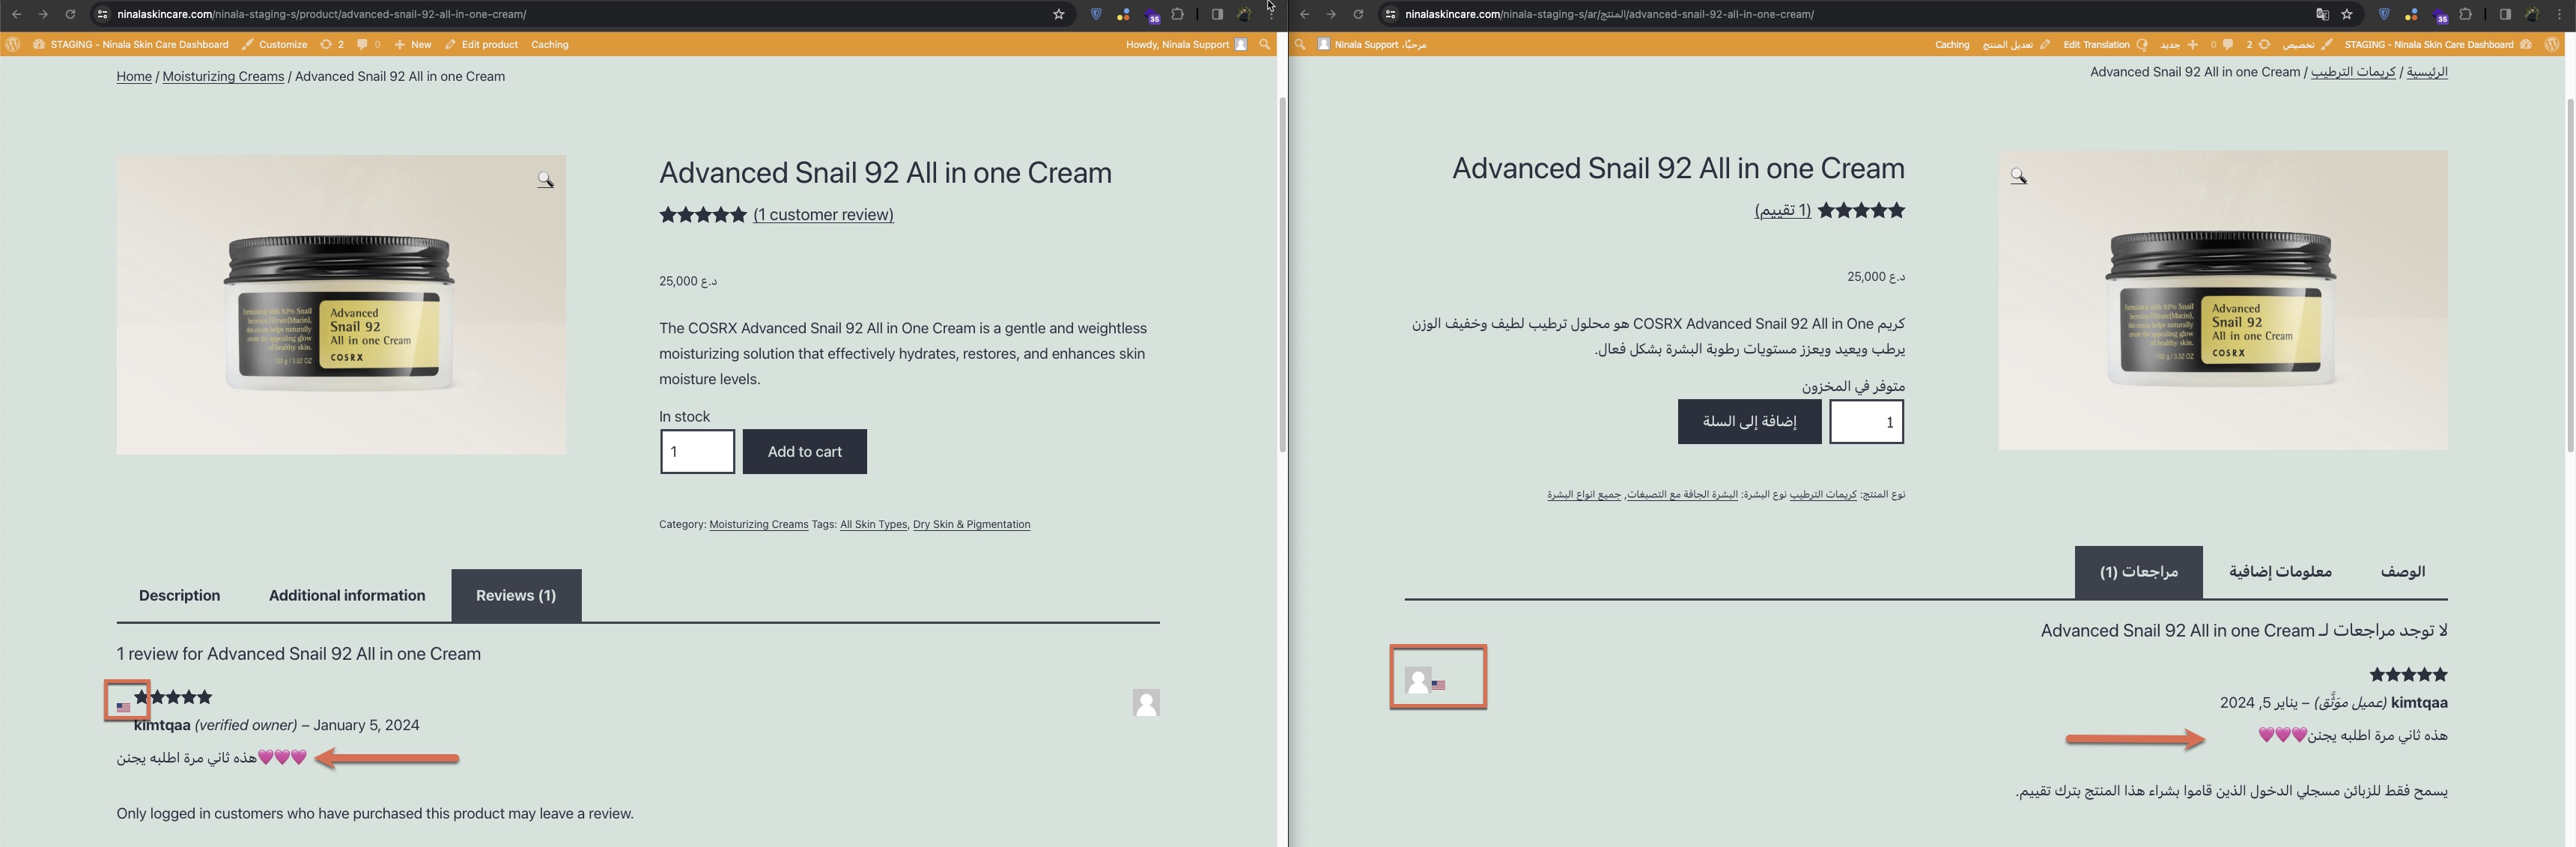Screen dimensions: 2576x847
Task: Click the US flag icon beside Arabic review avatar
Action: 1438,685
